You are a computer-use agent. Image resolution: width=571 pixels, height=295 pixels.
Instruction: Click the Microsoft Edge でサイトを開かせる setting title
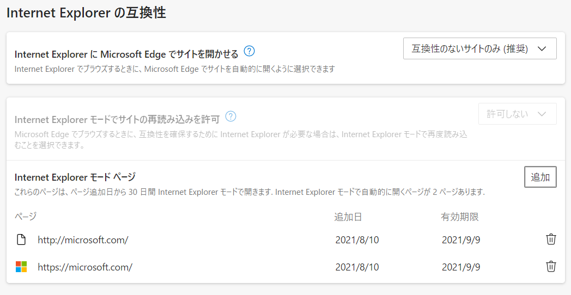(x=126, y=54)
